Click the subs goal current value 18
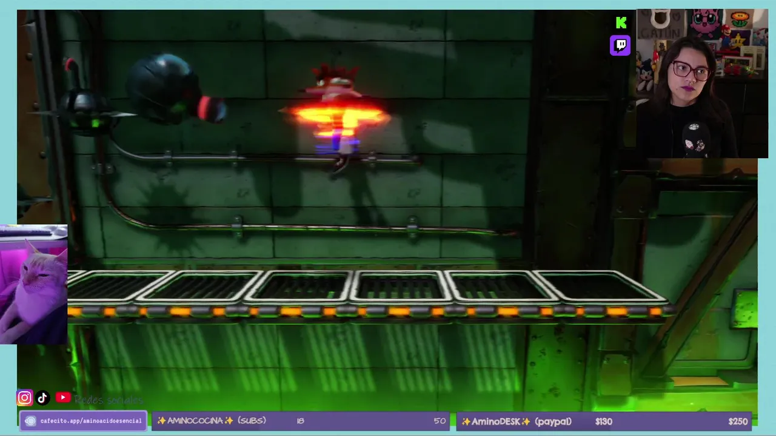The image size is (776, 436). pyautogui.click(x=301, y=421)
